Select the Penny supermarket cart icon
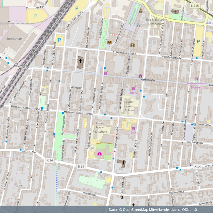Screen dimensions: 213x213 tap(133, 129)
